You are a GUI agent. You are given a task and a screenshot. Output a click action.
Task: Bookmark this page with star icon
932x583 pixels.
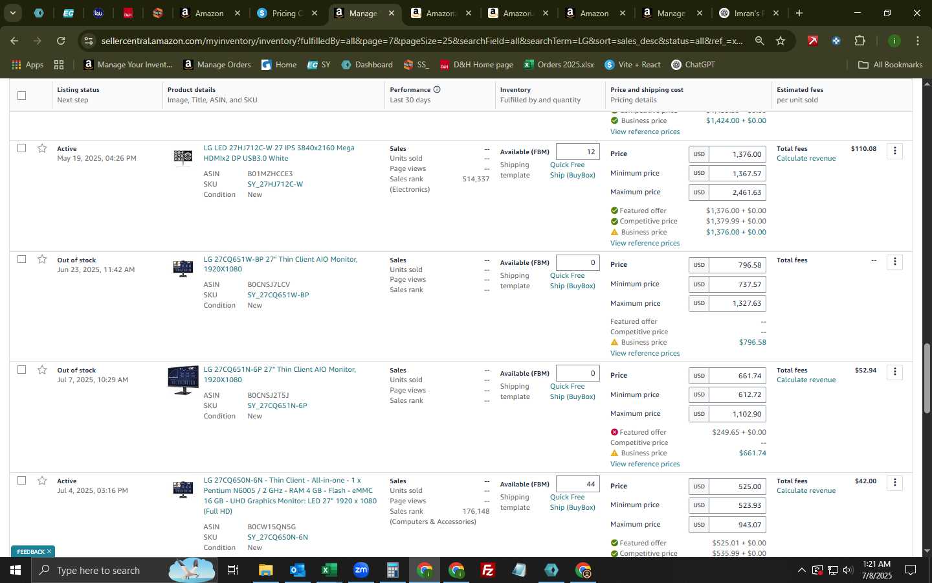(x=781, y=41)
